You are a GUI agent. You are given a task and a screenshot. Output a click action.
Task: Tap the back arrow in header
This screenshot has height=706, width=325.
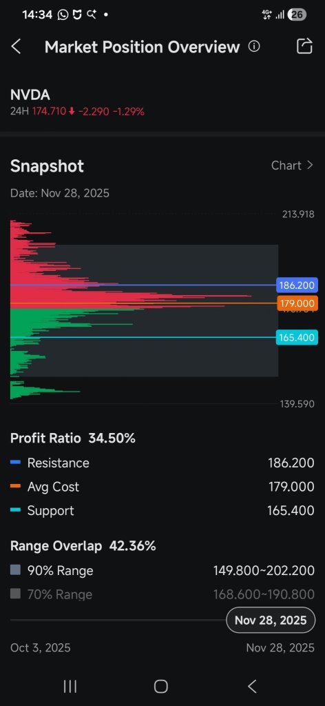pyautogui.click(x=16, y=46)
